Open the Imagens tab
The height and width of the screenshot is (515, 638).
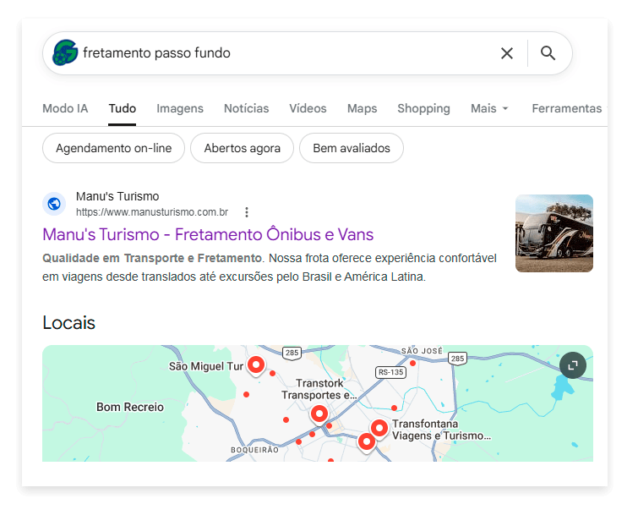coord(180,108)
